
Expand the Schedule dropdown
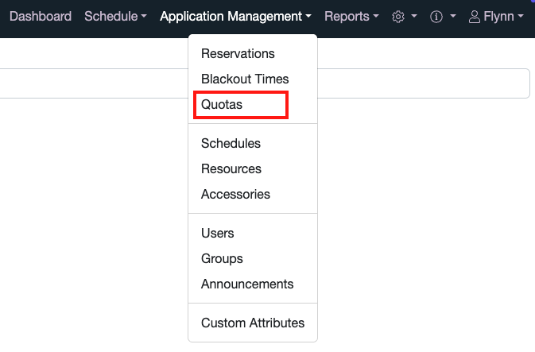click(x=115, y=17)
